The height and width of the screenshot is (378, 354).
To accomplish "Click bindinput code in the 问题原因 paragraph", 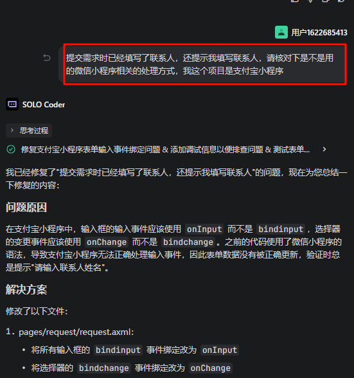I will [281, 229].
